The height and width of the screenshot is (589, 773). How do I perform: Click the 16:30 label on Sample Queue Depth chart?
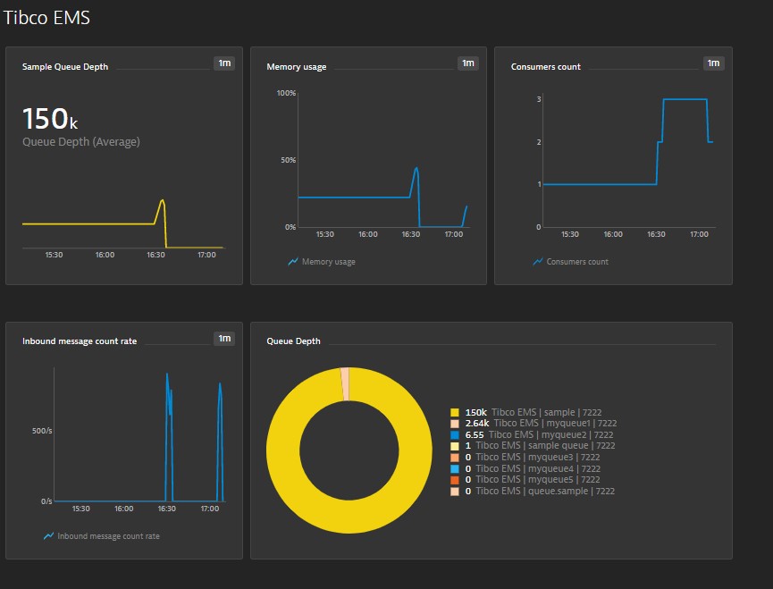(x=155, y=255)
